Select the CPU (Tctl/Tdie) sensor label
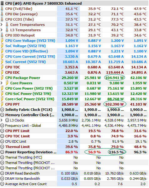Screen dimensions: 149x188 pos(19,9)
